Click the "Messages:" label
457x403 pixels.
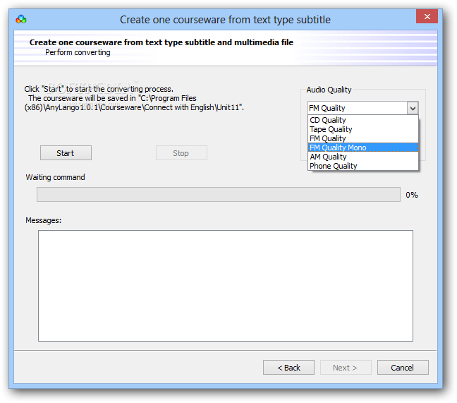pyautogui.click(x=44, y=220)
